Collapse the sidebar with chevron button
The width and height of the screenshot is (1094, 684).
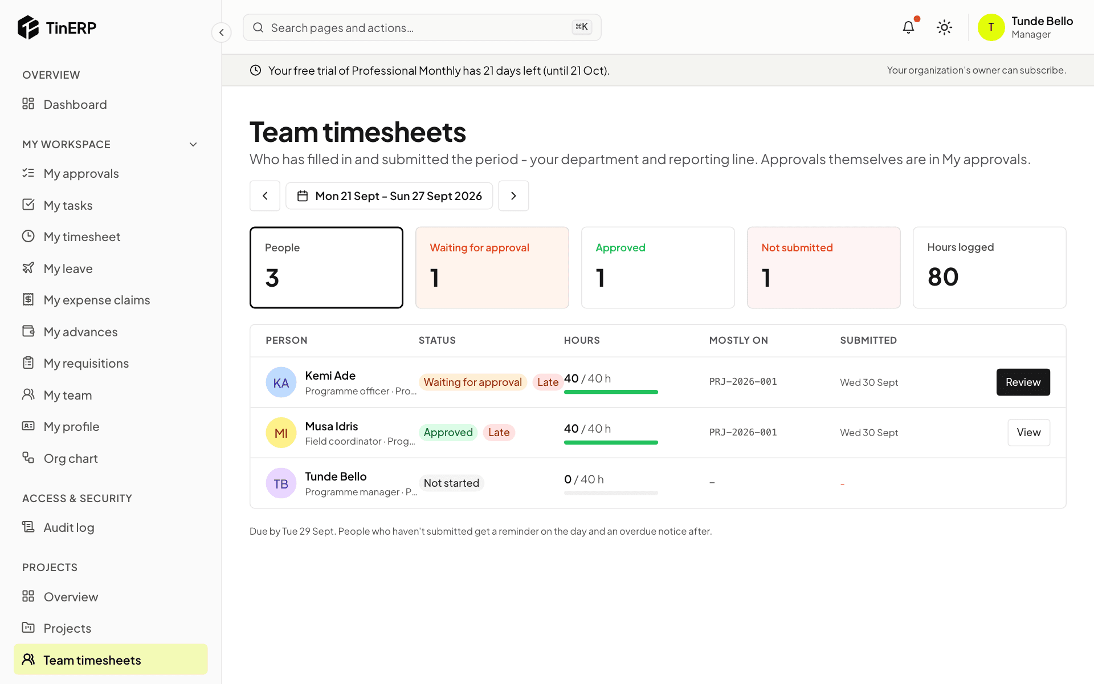[221, 32]
